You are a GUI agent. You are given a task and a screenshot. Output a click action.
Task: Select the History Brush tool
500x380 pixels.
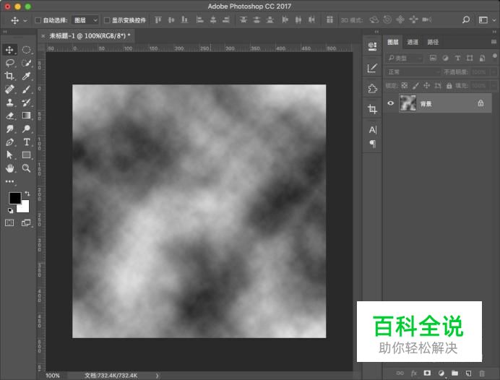(x=26, y=103)
